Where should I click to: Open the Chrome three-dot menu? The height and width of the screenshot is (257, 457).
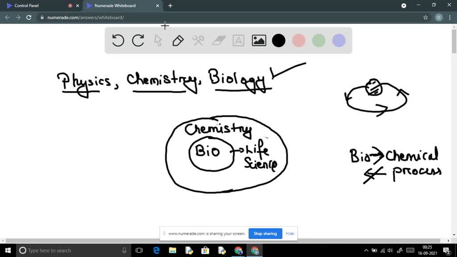450,18
